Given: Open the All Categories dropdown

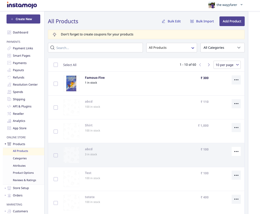Looking at the screenshot, I should coord(222,48).
